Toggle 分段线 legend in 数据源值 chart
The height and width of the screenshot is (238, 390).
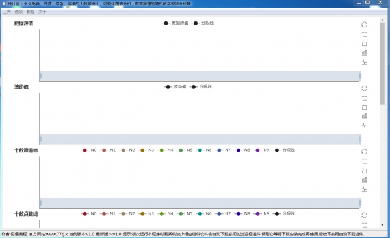(x=203, y=23)
